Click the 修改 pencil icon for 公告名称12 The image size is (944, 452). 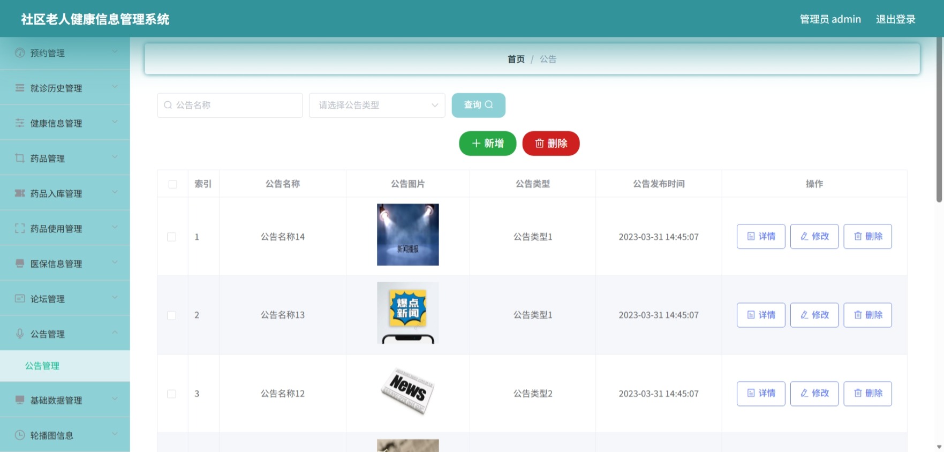[x=804, y=393]
